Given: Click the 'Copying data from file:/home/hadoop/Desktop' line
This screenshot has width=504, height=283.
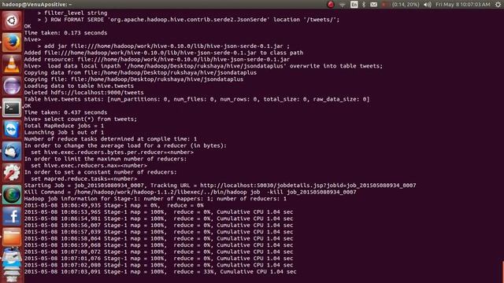Looking at the screenshot, I should 140,72.
